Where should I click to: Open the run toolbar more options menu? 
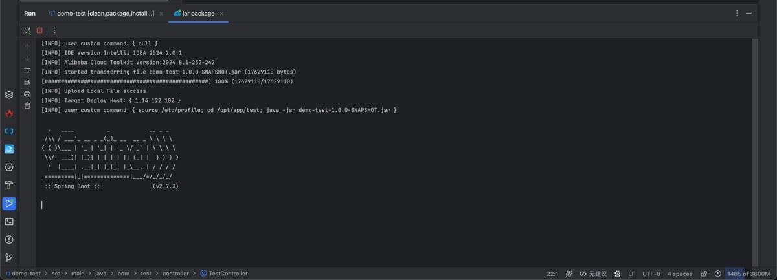(x=54, y=30)
